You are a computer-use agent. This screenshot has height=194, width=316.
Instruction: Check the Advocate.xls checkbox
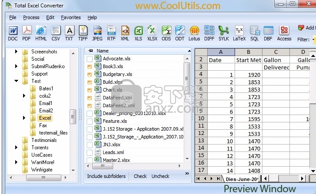click(90, 59)
